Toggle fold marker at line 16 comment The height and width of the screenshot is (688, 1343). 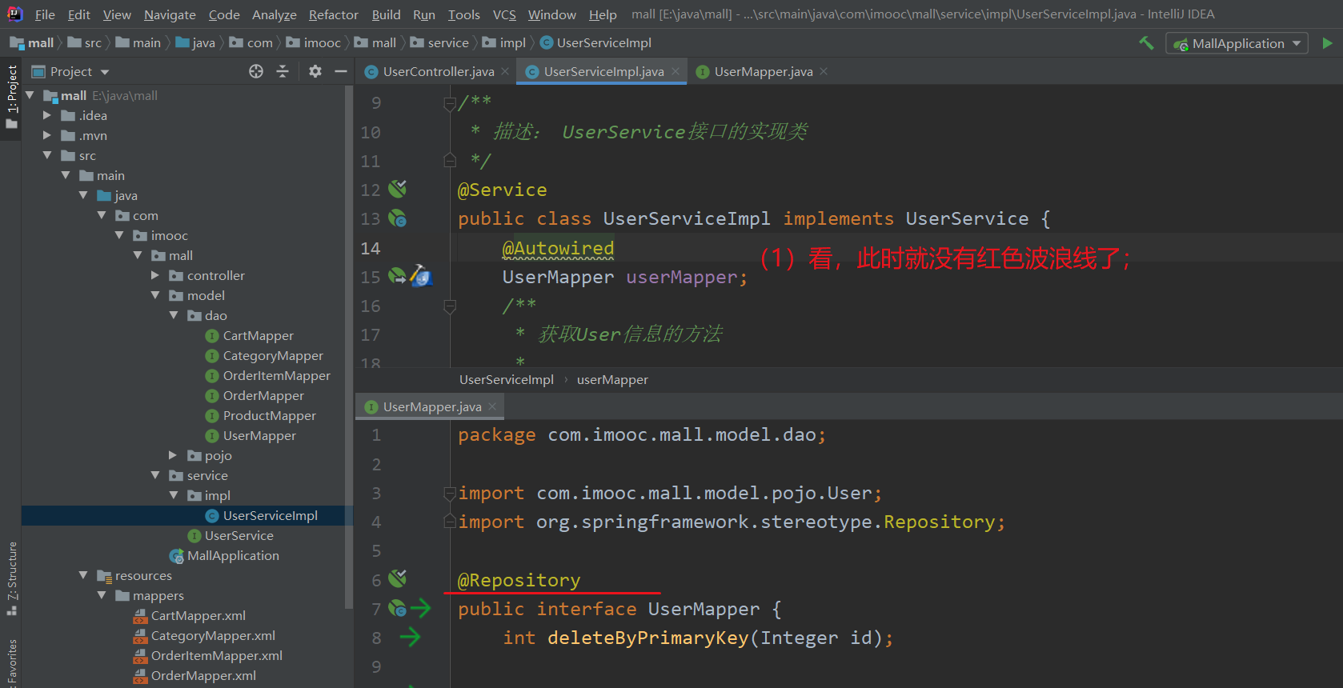450,306
